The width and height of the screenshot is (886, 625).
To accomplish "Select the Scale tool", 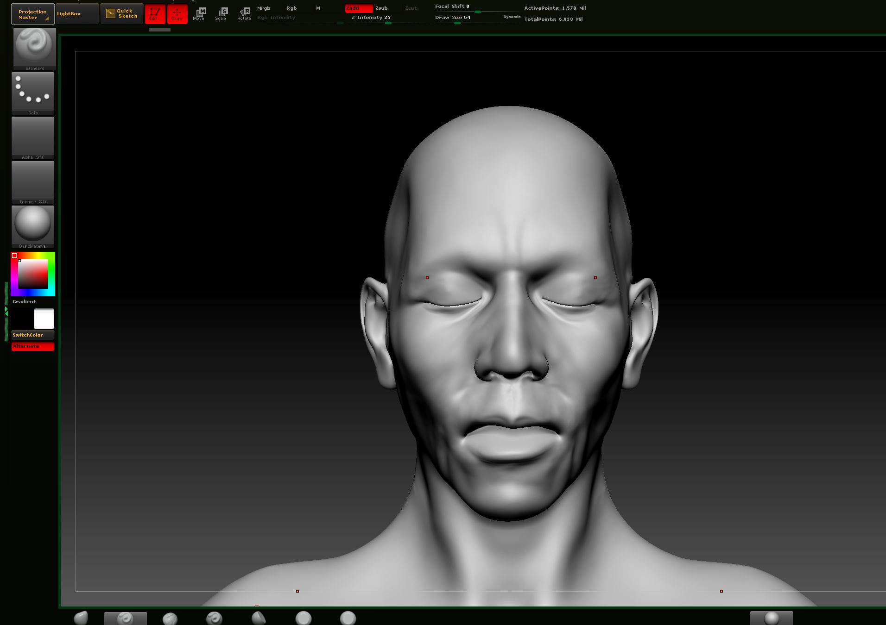I will click(x=221, y=13).
